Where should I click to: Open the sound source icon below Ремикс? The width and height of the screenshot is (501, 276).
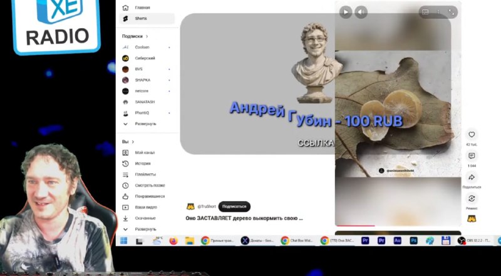click(472, 219)
